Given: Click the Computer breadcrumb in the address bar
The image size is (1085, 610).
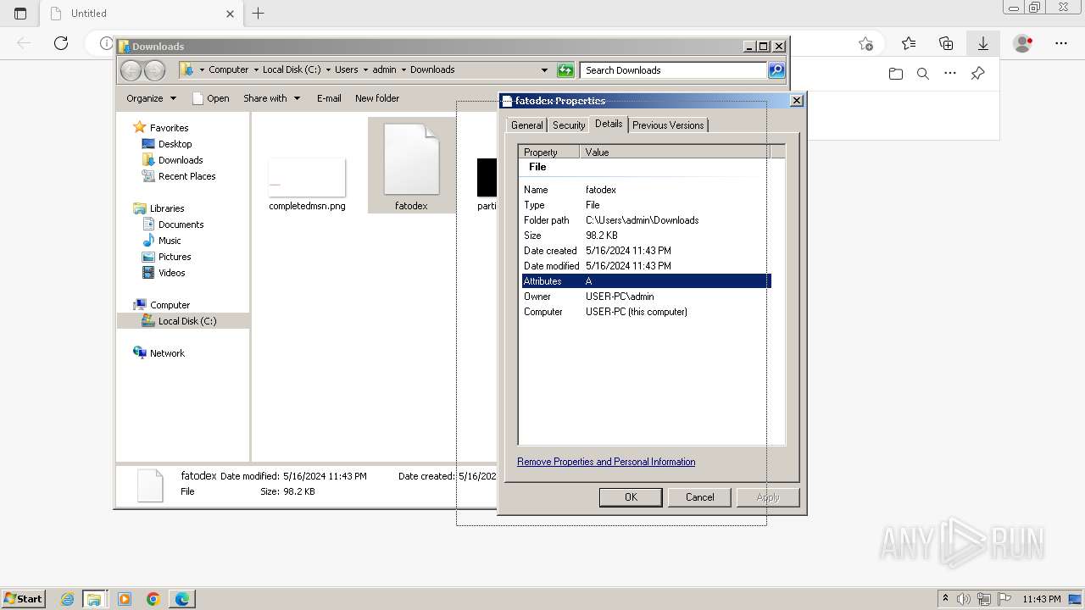Looking at the screenshot, I should coord(228,70).
